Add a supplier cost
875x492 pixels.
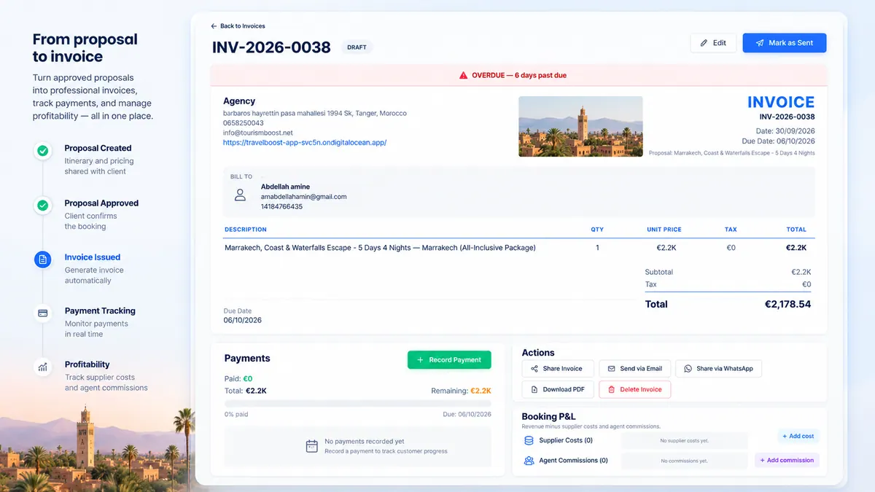pyautogui.click(x=798, y=436)
